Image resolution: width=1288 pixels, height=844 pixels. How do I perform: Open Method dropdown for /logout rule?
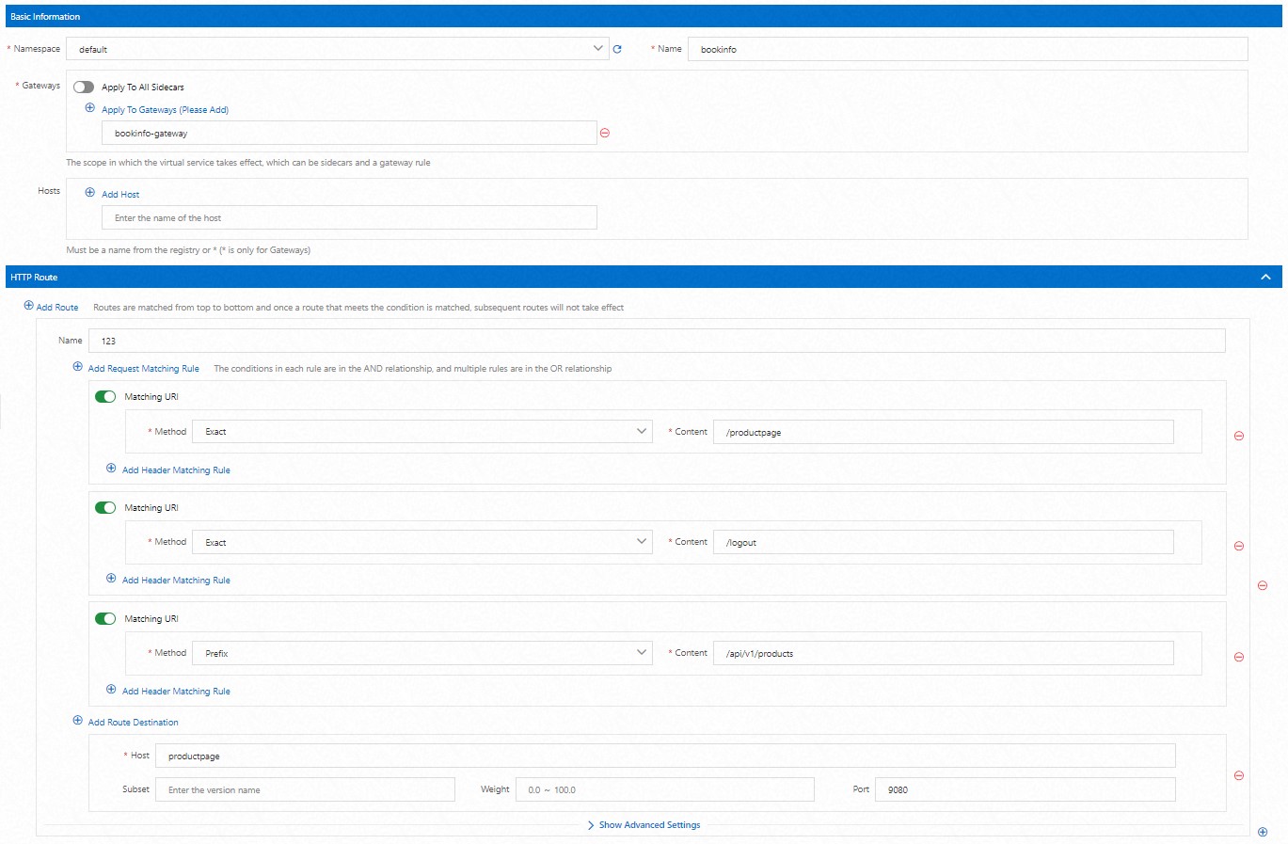coord(422,542)
